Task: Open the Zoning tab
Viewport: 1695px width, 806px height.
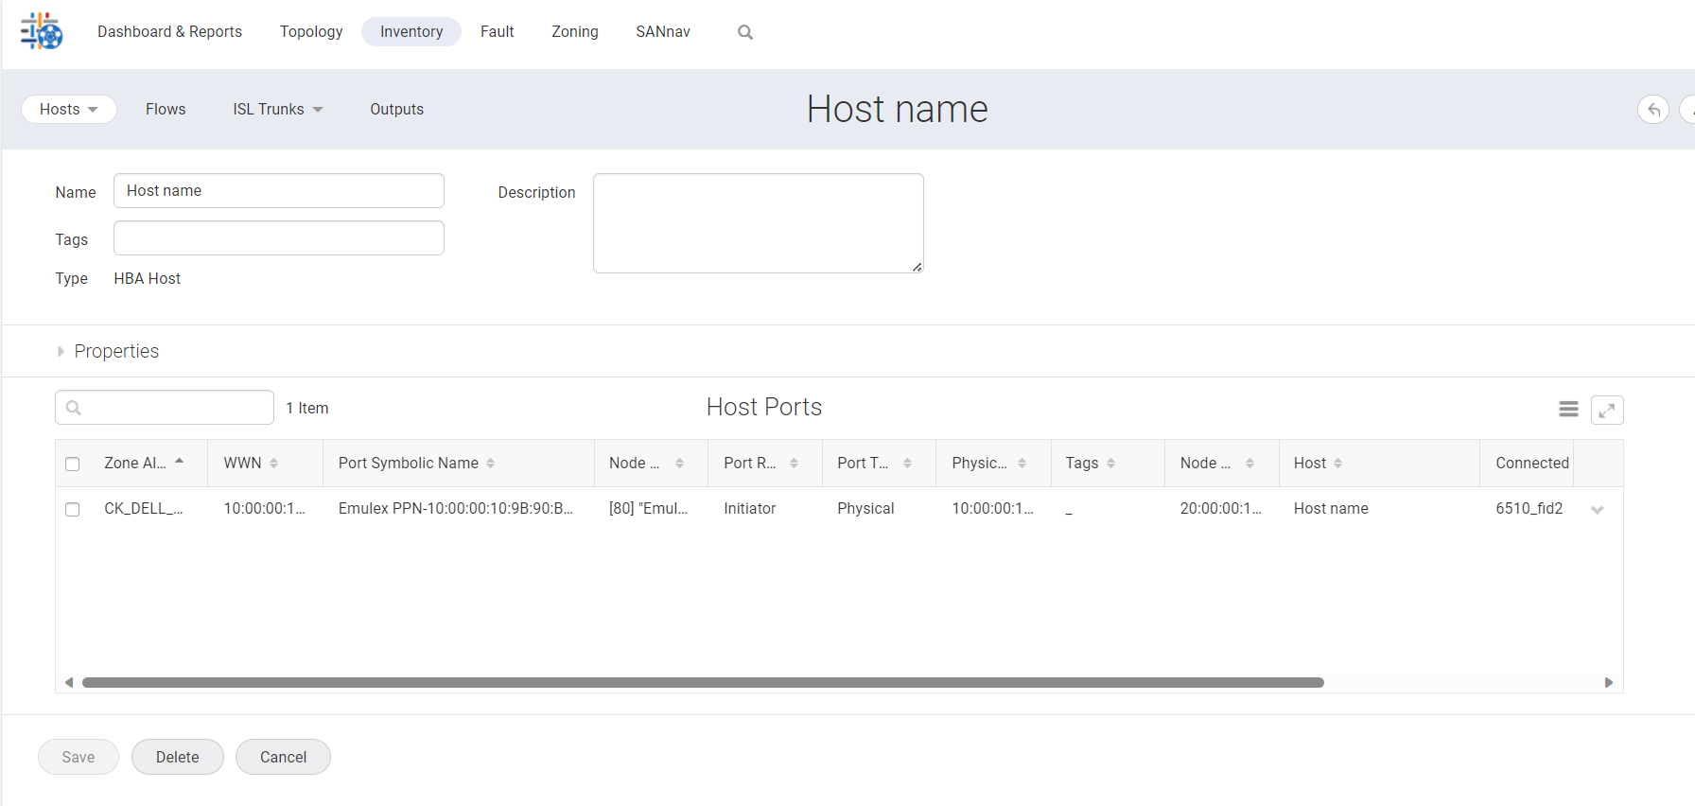Action: coord(574,32)
